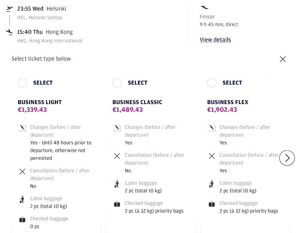Select the Business Classic fare radio button
This screenshot has width=302, height=233.
[x=116, y=83]
